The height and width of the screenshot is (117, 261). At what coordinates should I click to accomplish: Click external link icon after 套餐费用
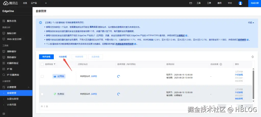pos(248,40)
